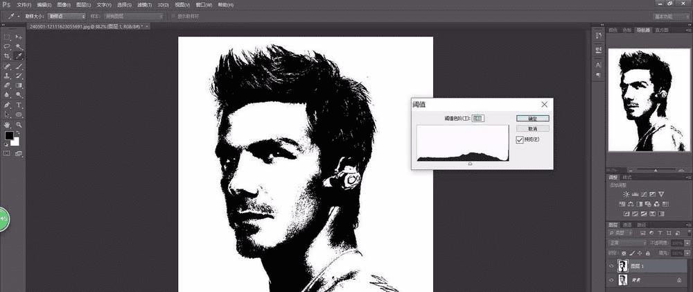This screenshot has width=693, height=292.
Task: Select the Lasso tool
Action: 7,46
